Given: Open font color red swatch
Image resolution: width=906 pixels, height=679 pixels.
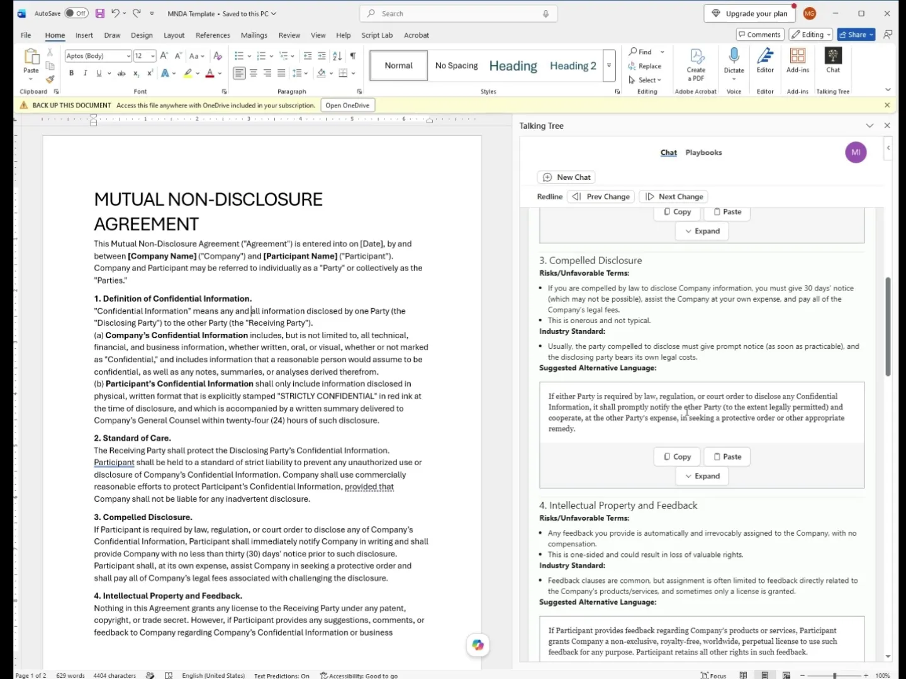Looking at the screenshot, I should click(210, 74).
